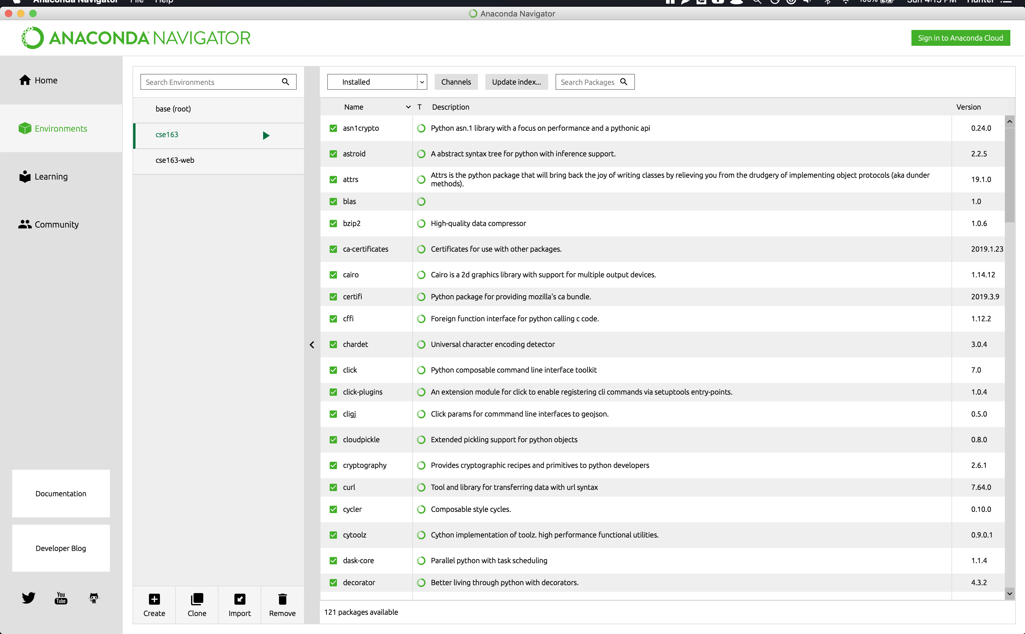This screenshot has width=1025, height=634.
Task: Click the Update index button
Action: coord(516,82)
